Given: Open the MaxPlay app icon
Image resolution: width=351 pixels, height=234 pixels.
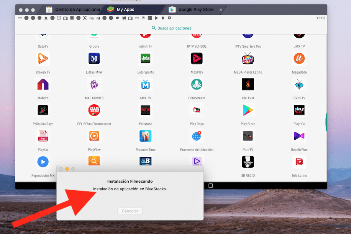Looking at the screenshot, I should click(x=197, y=59).
